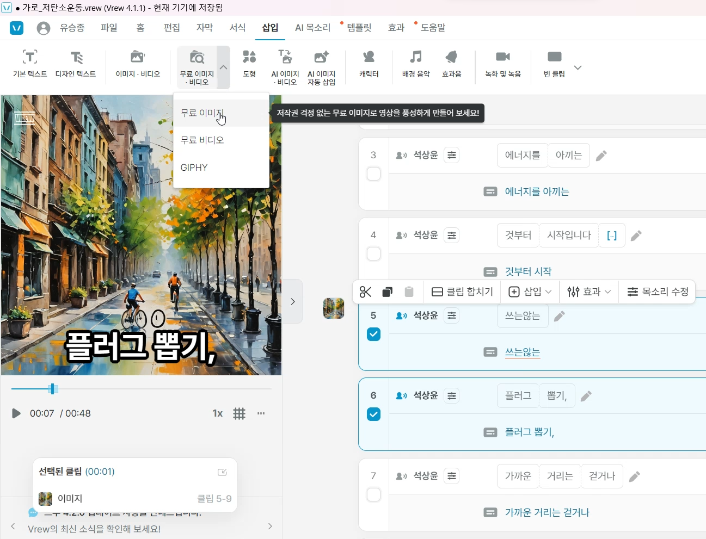Open AI image/video (AI 이미지·비디오) generator
706x539 pixels.
tap(285, 67)
